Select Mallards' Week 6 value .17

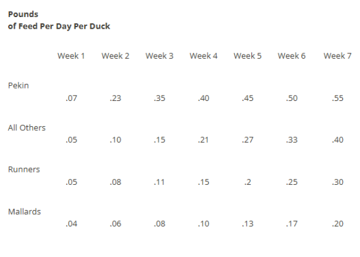291,224
